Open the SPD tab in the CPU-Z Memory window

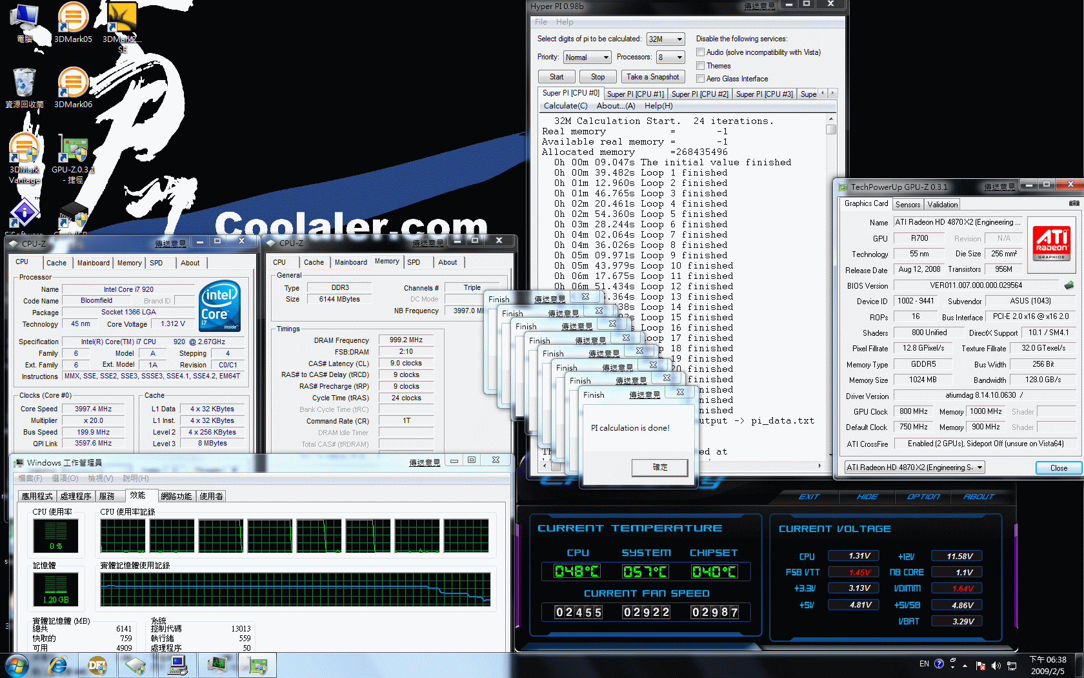point(414,262)
